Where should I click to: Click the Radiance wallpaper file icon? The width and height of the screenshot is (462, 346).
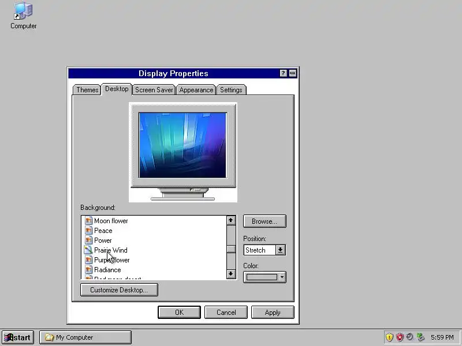[x=88, y=270]
